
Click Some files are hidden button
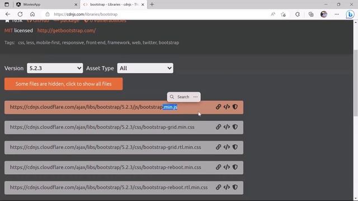click(x=63, y=84)
